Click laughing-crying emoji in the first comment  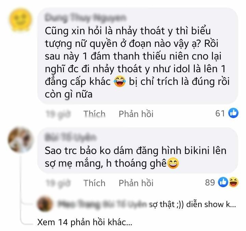coord(120,81)
